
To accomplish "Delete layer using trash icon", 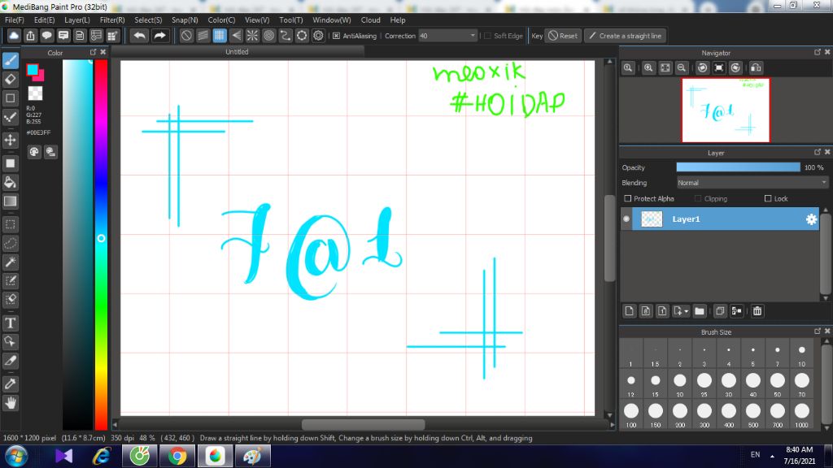I will click(757, 311).
